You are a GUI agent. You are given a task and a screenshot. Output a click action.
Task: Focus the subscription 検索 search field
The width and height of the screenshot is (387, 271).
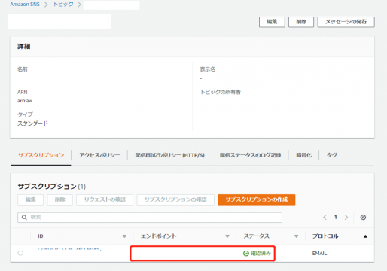[150, 218]
